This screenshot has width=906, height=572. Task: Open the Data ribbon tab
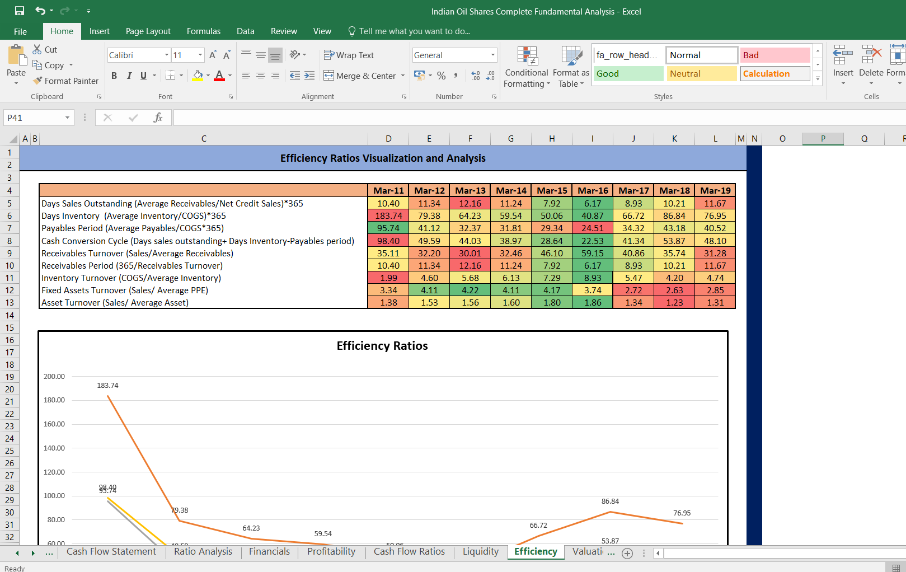[x=246, y=31]
